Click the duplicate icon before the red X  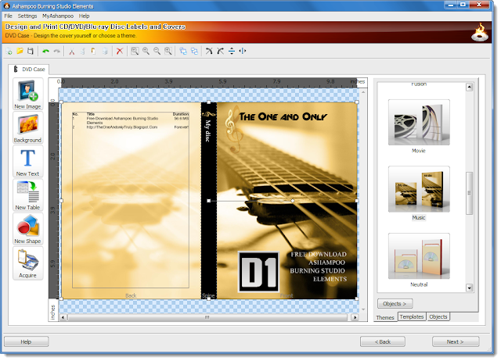104,51
